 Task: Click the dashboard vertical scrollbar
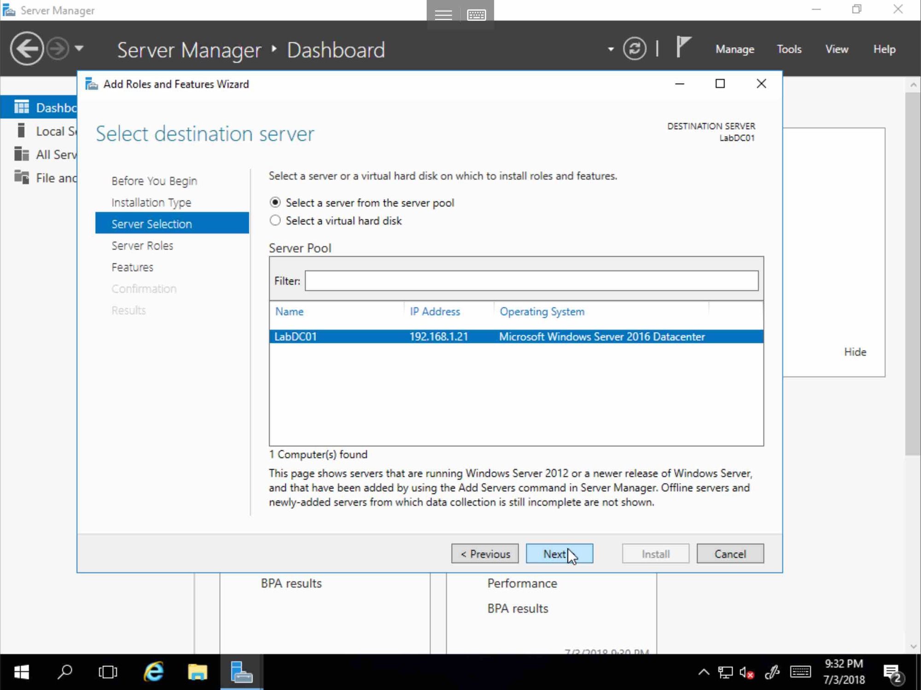pyautogui.click(x=913, y=274)
